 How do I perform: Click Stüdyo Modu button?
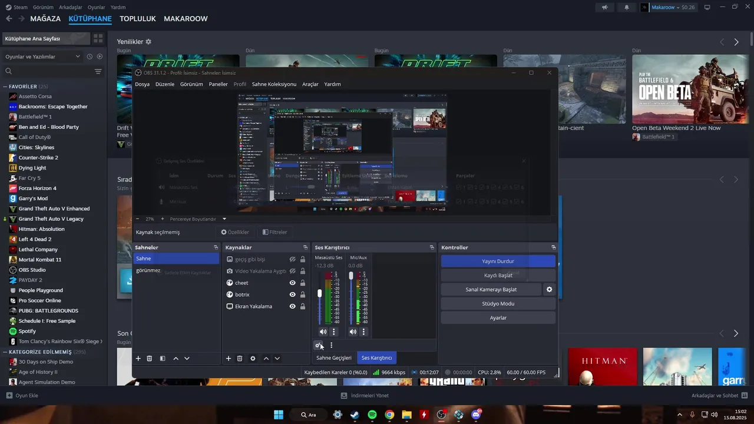(498, 303)
